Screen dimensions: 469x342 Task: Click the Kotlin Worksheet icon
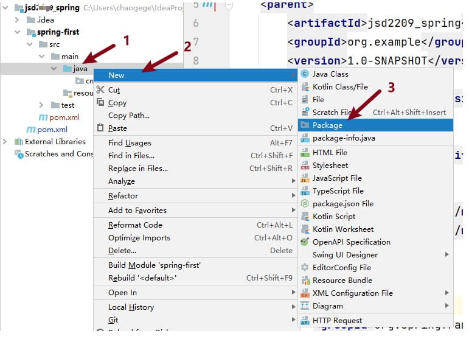point(305,229)
